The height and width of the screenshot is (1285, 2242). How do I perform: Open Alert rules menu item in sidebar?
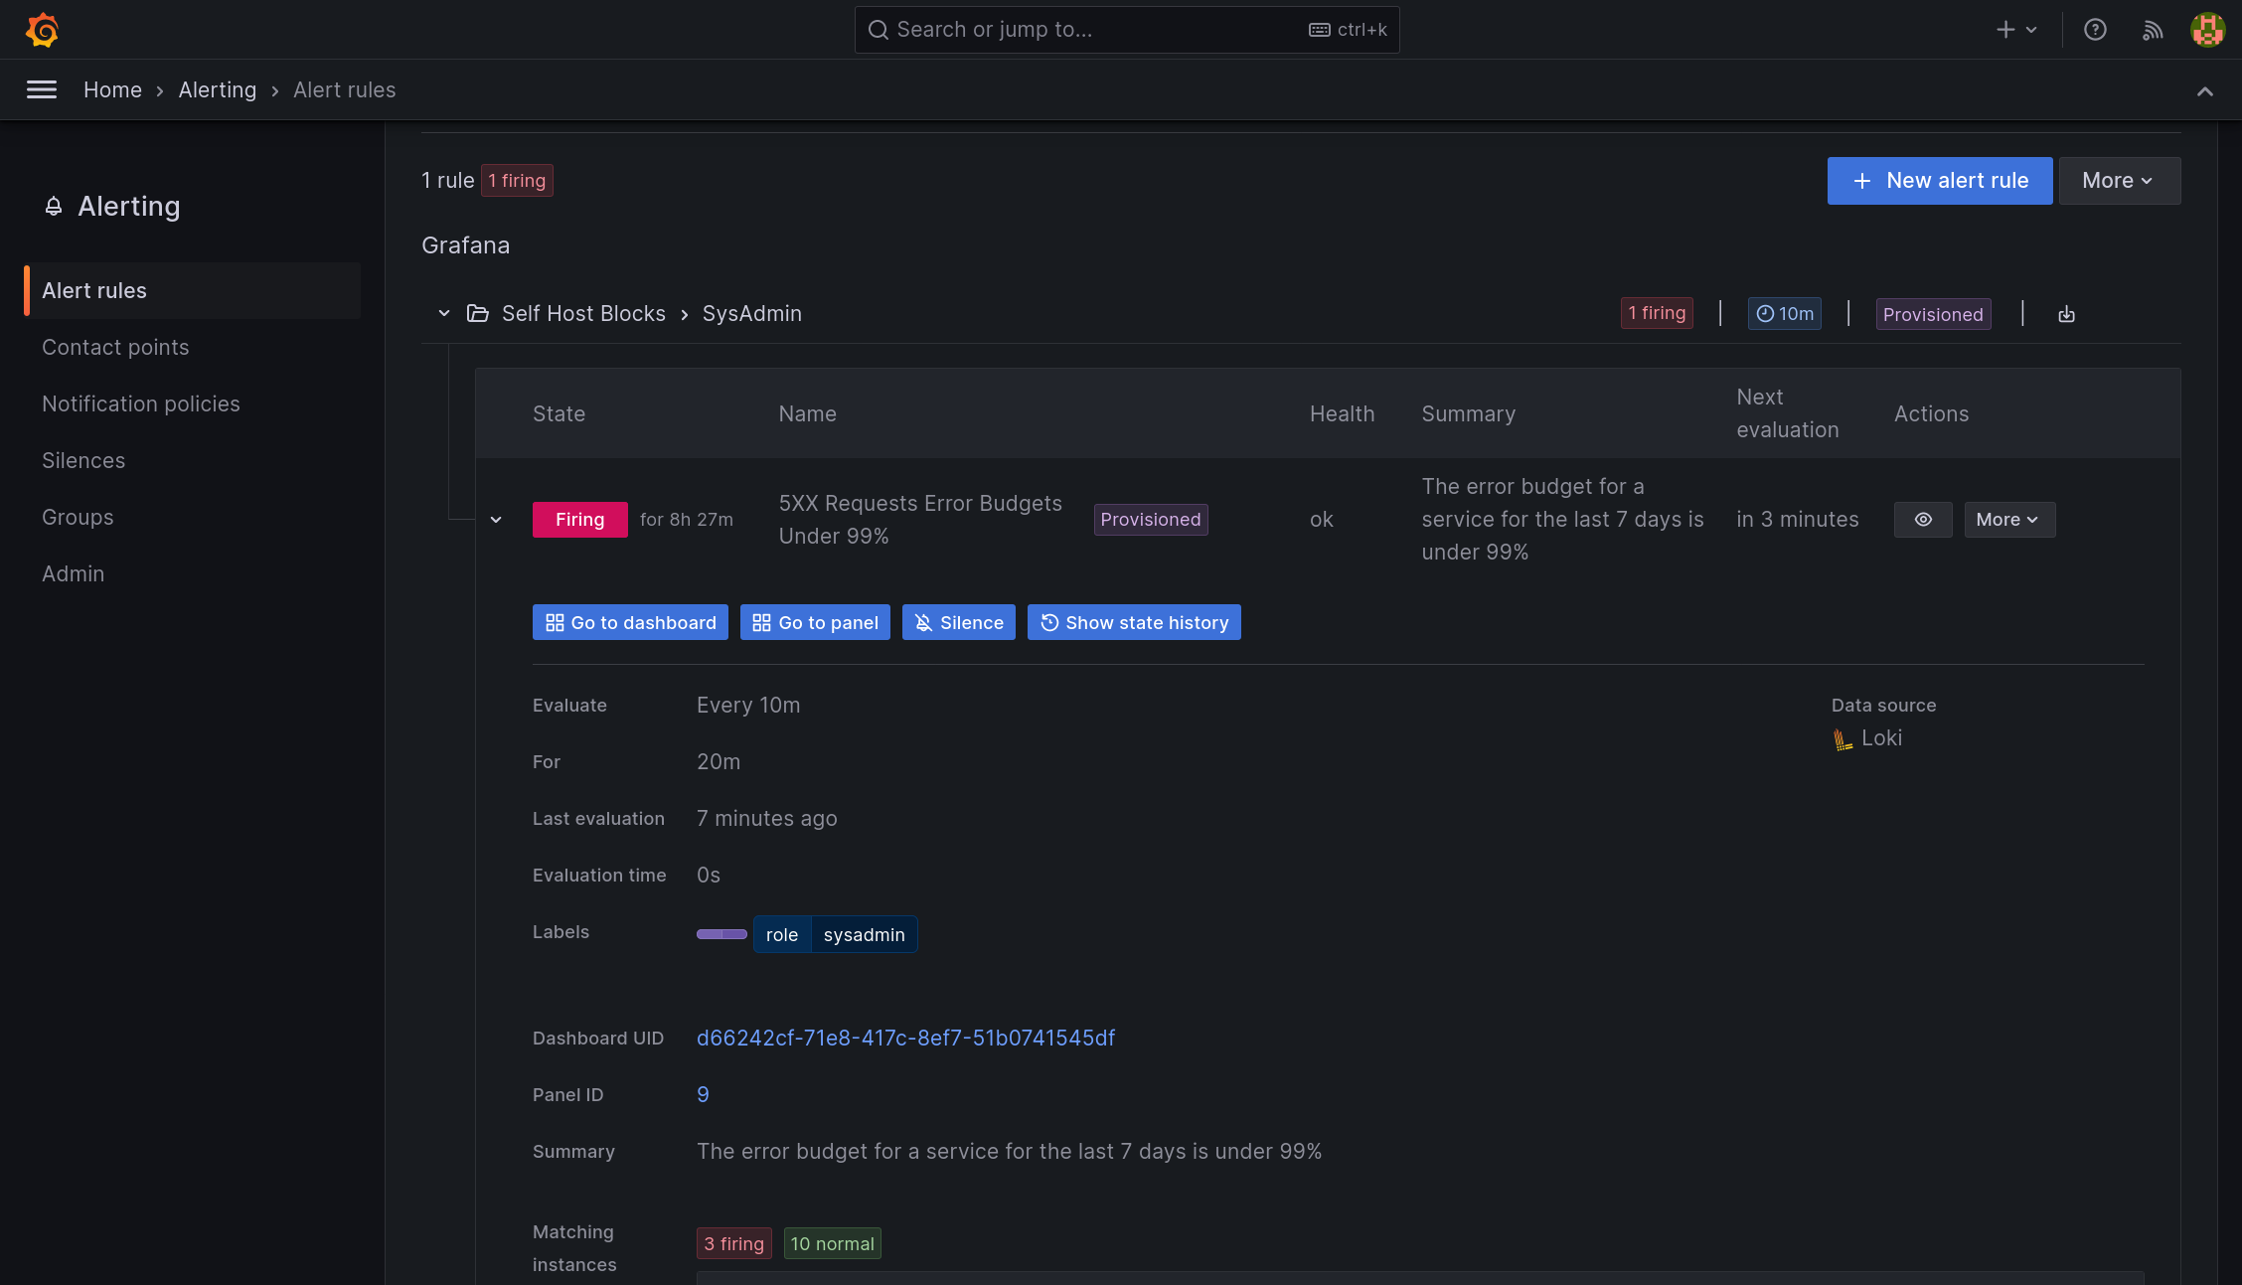click(x=94, y=289)
